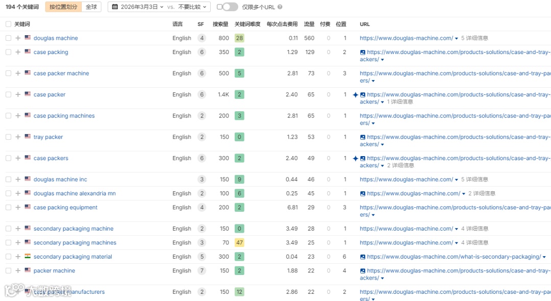Click the plus icon beside douglas machine

[18, 38]
